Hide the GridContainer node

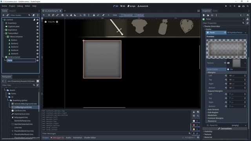(x=38, y=57)
